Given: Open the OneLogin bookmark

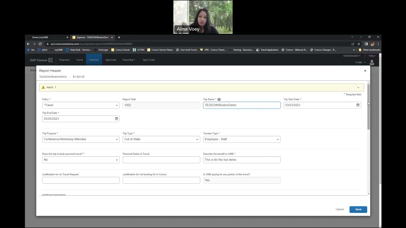Looking at the screenshot, I should [x=101, y=50].
